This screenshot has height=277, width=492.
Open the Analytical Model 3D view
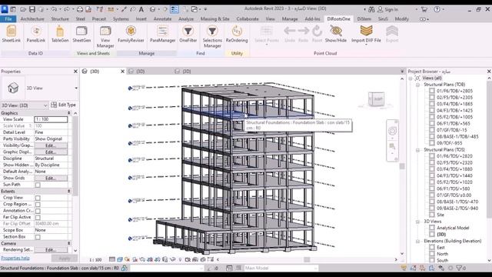[x=453, y=228]
